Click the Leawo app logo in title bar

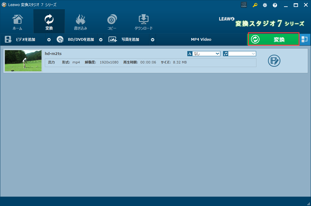pyautogui.click(x=4, y=5)
